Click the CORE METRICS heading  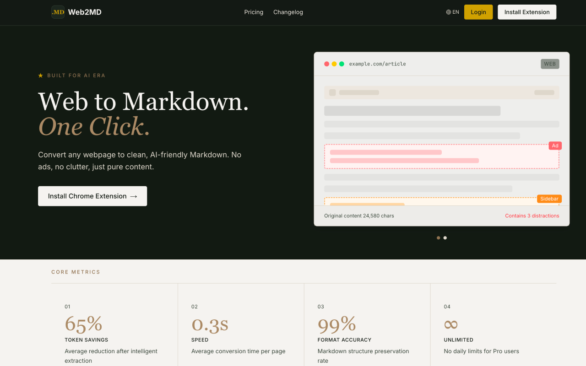[76, 272]
